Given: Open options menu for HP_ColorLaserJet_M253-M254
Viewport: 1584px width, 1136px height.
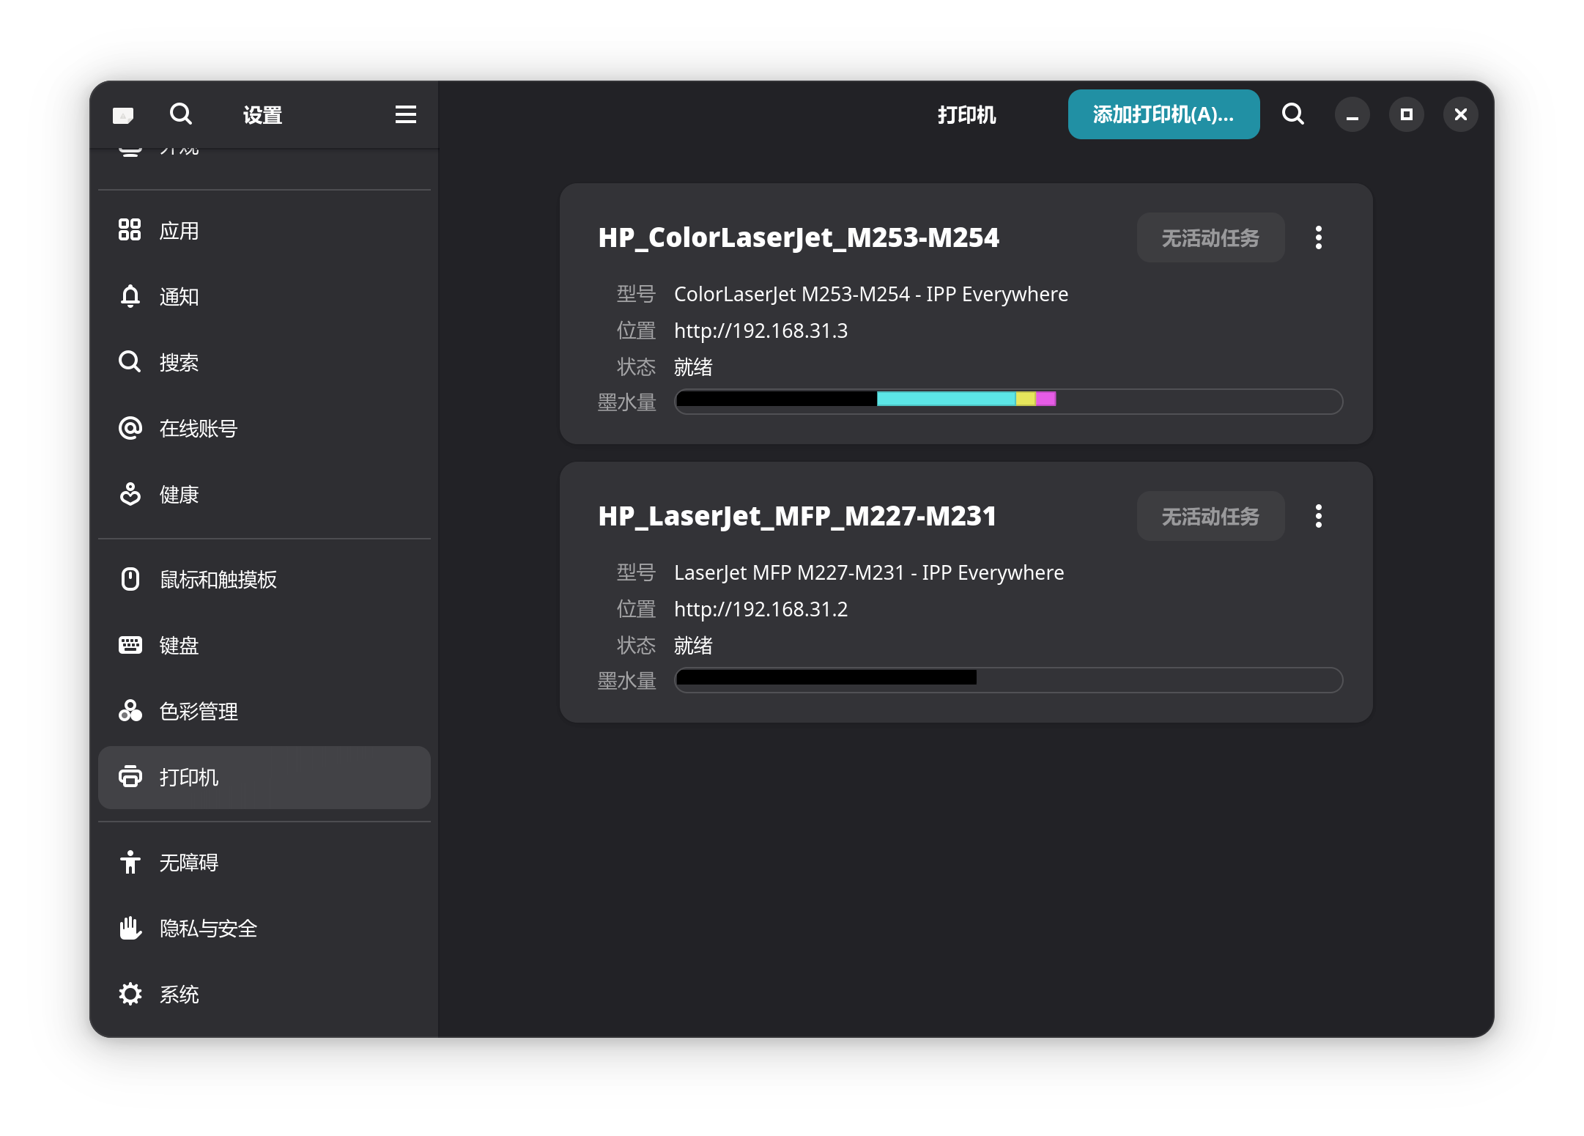Looking at the screenshot, I should tap(1319, 237).
